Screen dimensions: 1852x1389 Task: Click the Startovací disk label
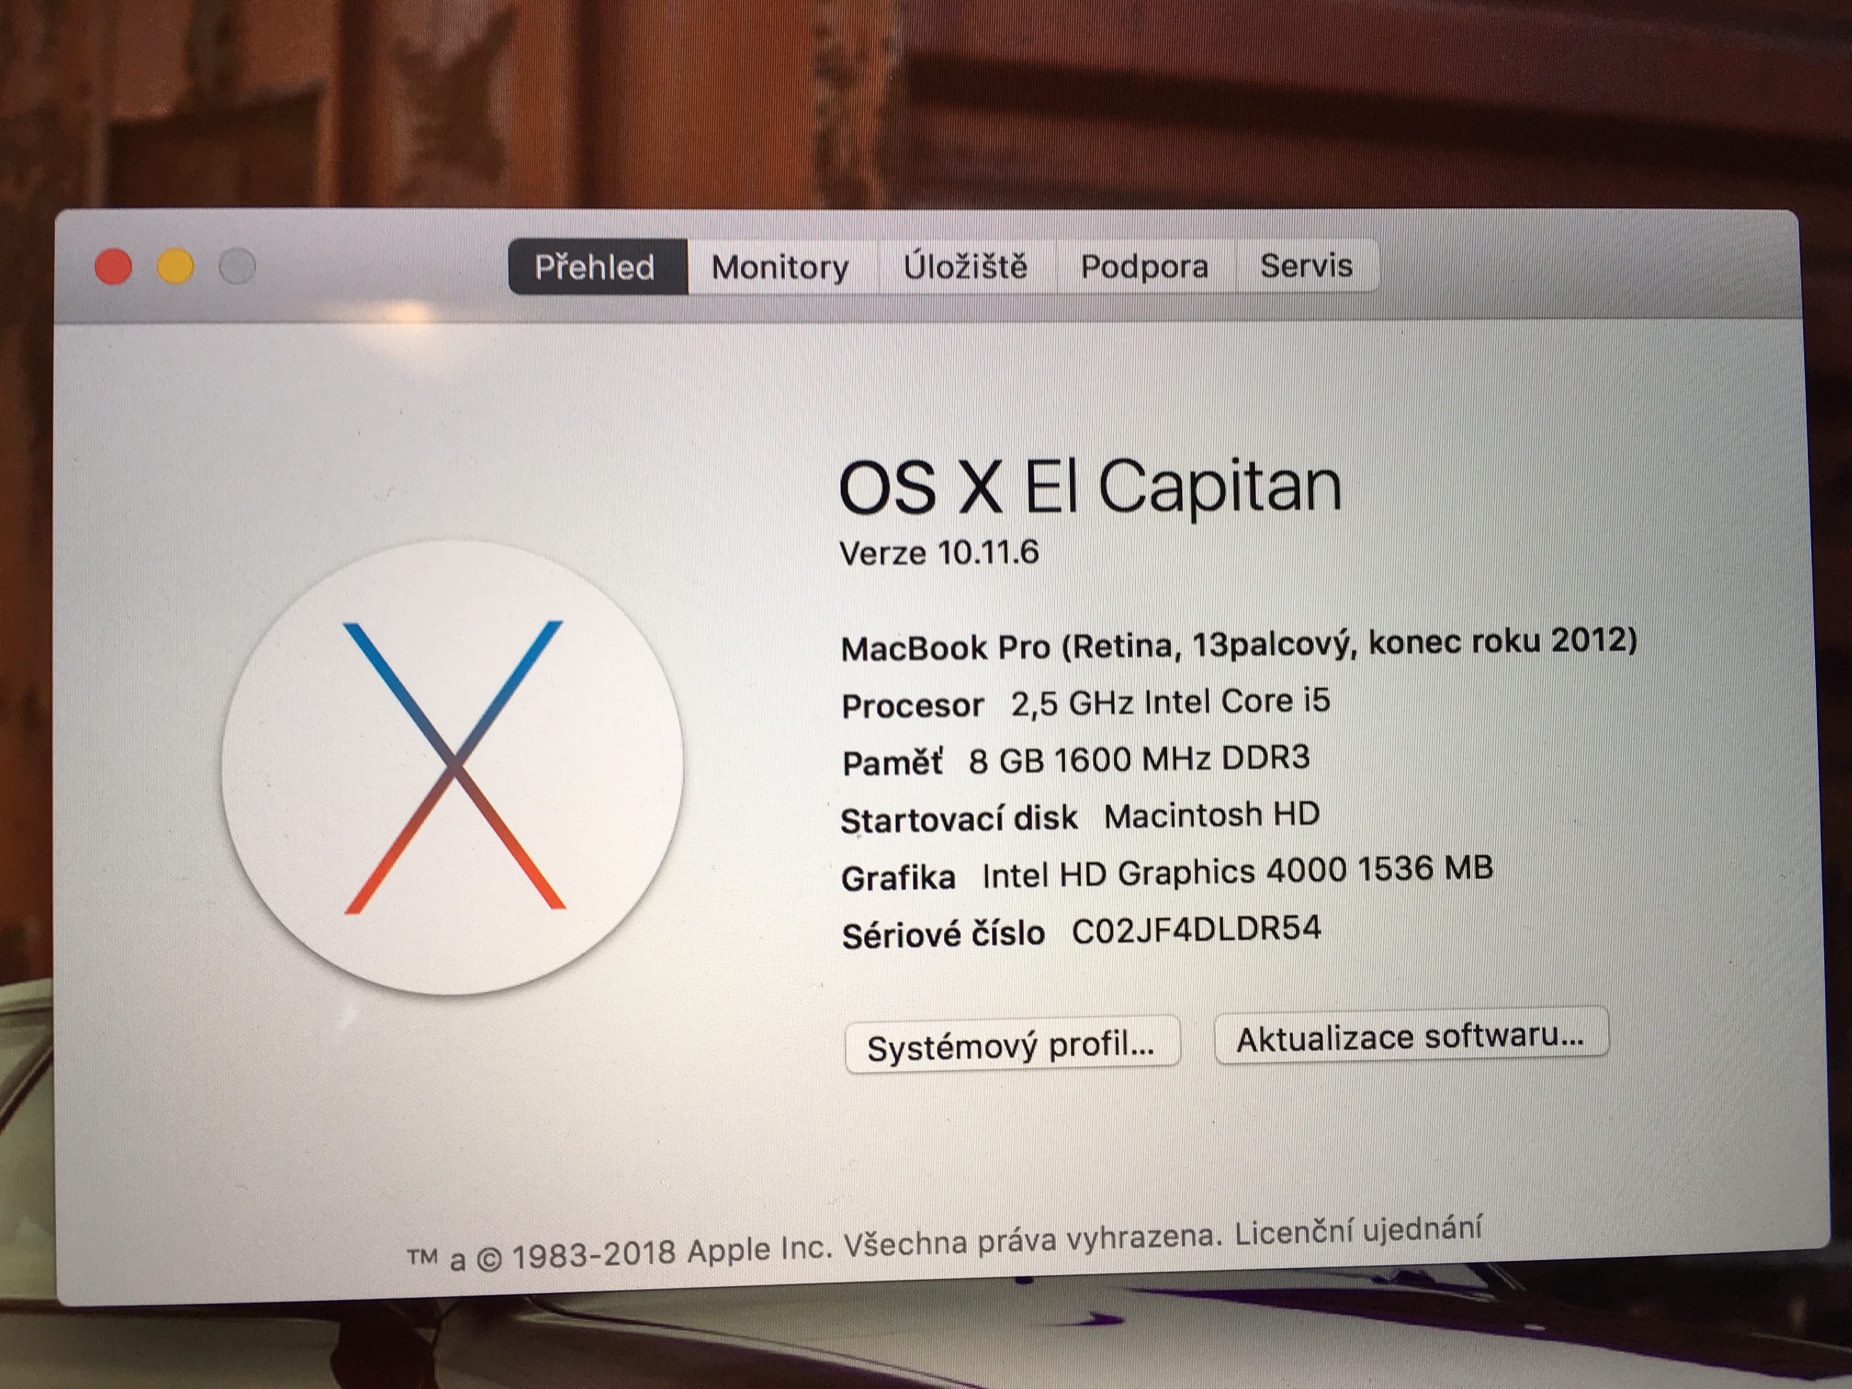pos(960,819)
